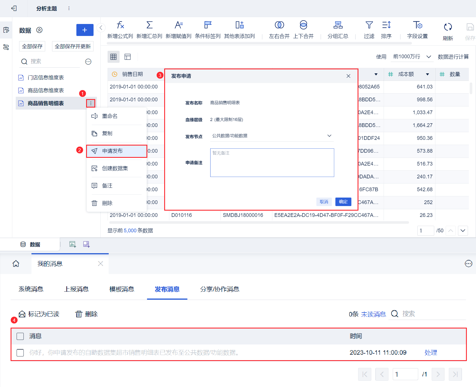Collapse the data side panel with the chevron

click(x=101, y=28)
